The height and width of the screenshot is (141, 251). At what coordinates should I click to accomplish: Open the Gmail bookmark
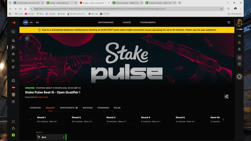tap(19, 14)
